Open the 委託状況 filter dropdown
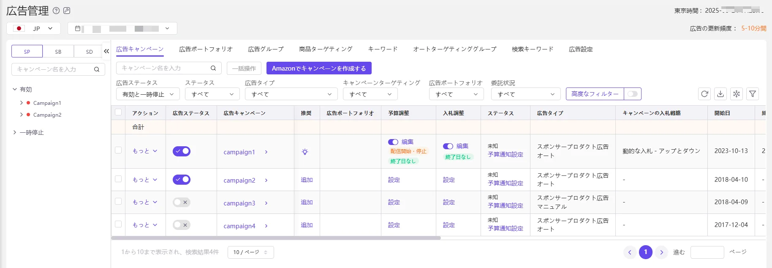Image resolution: width=772 pixels, height=268 pixels. [526, 94]
